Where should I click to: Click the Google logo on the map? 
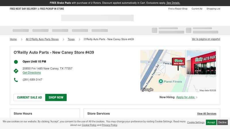[147, 89]
